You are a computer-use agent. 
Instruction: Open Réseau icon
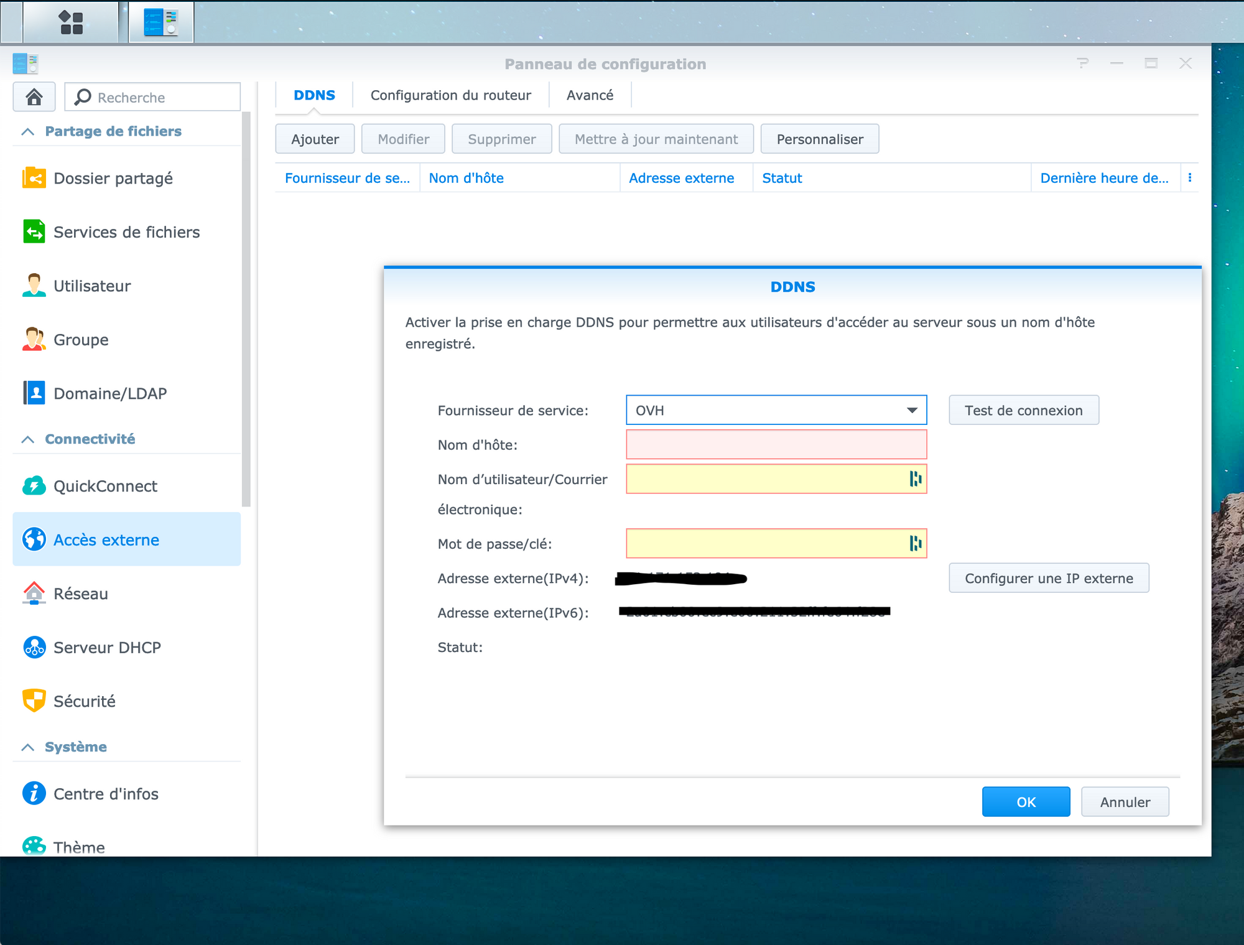[x=34, y=594]
